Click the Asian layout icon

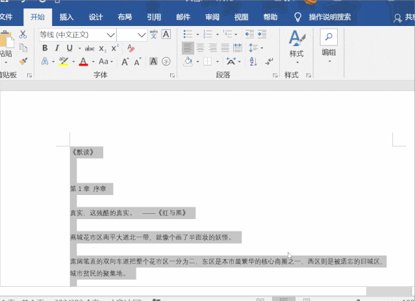click(x=231, y=62)
